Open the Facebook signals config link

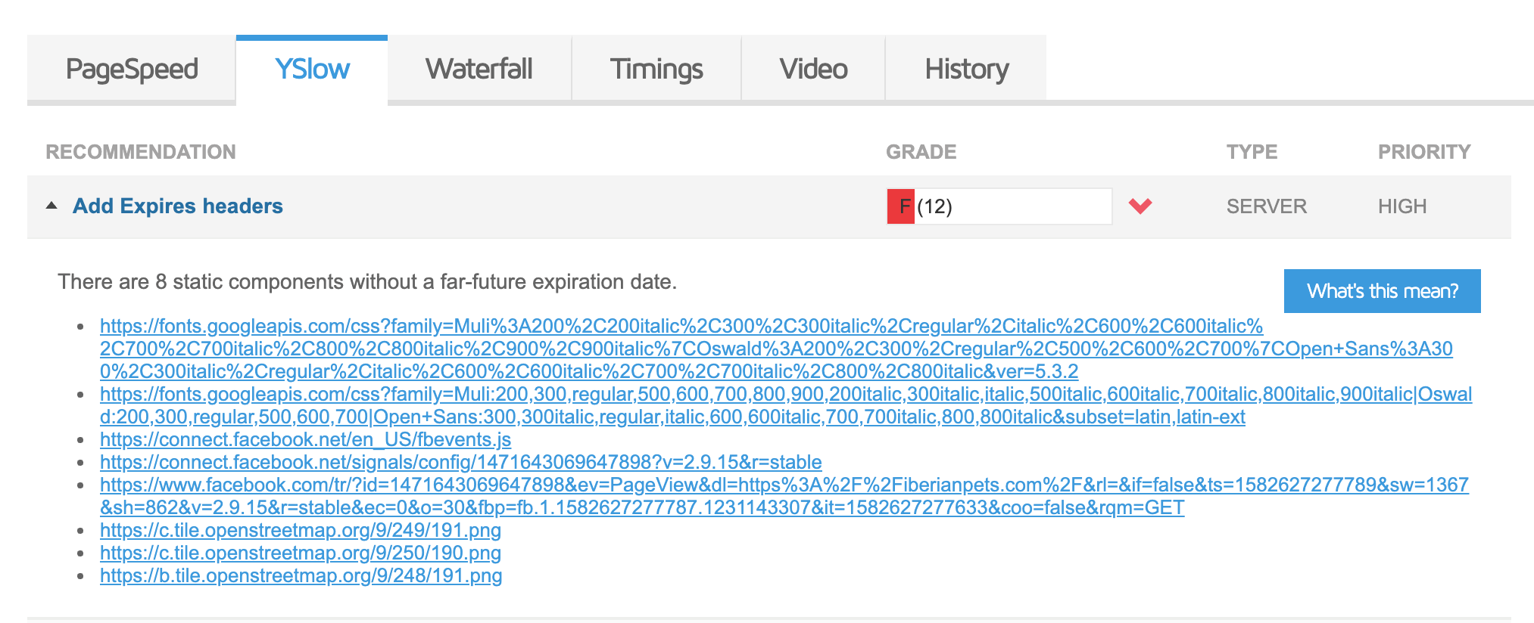point(460,462)
